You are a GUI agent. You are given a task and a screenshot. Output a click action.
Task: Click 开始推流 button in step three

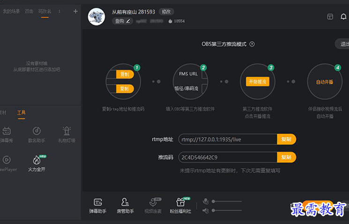tap(258, 82)
